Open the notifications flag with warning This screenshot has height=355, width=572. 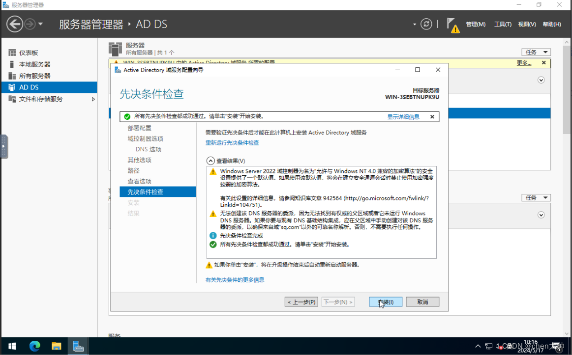click(452, 25)
